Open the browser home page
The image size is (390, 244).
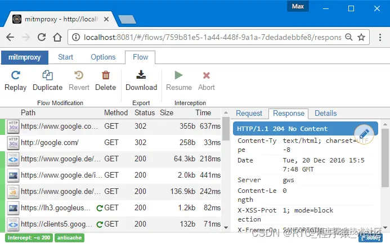click(57, 37)
